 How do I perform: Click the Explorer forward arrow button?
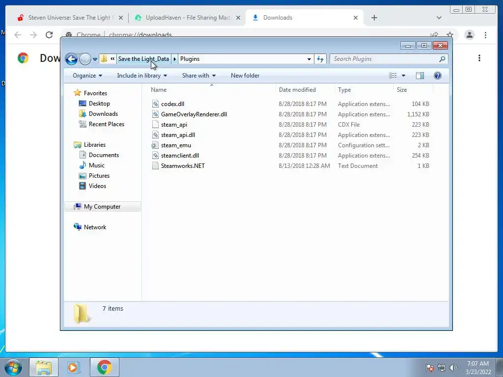coord(85,59)
